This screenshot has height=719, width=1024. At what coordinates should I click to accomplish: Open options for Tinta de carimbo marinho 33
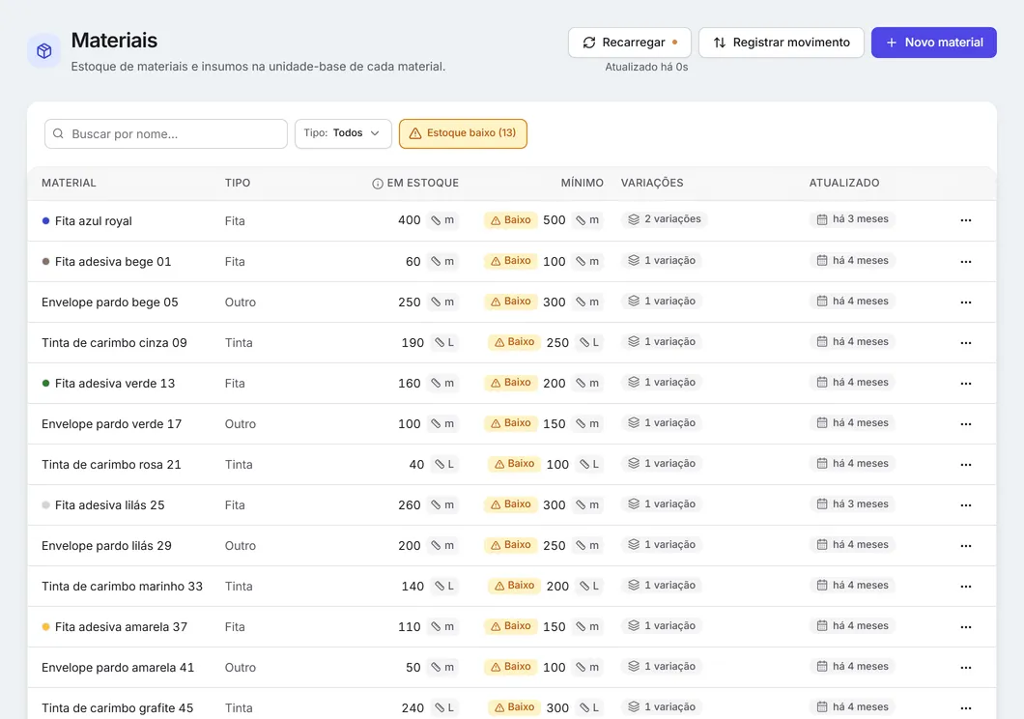[x=966, y=587]
